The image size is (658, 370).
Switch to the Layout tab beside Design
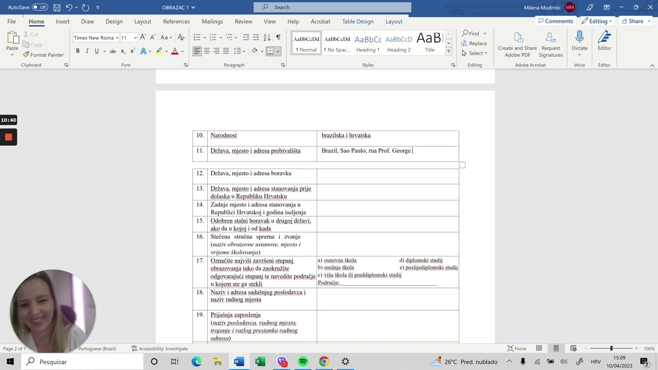tap(142, 22)
